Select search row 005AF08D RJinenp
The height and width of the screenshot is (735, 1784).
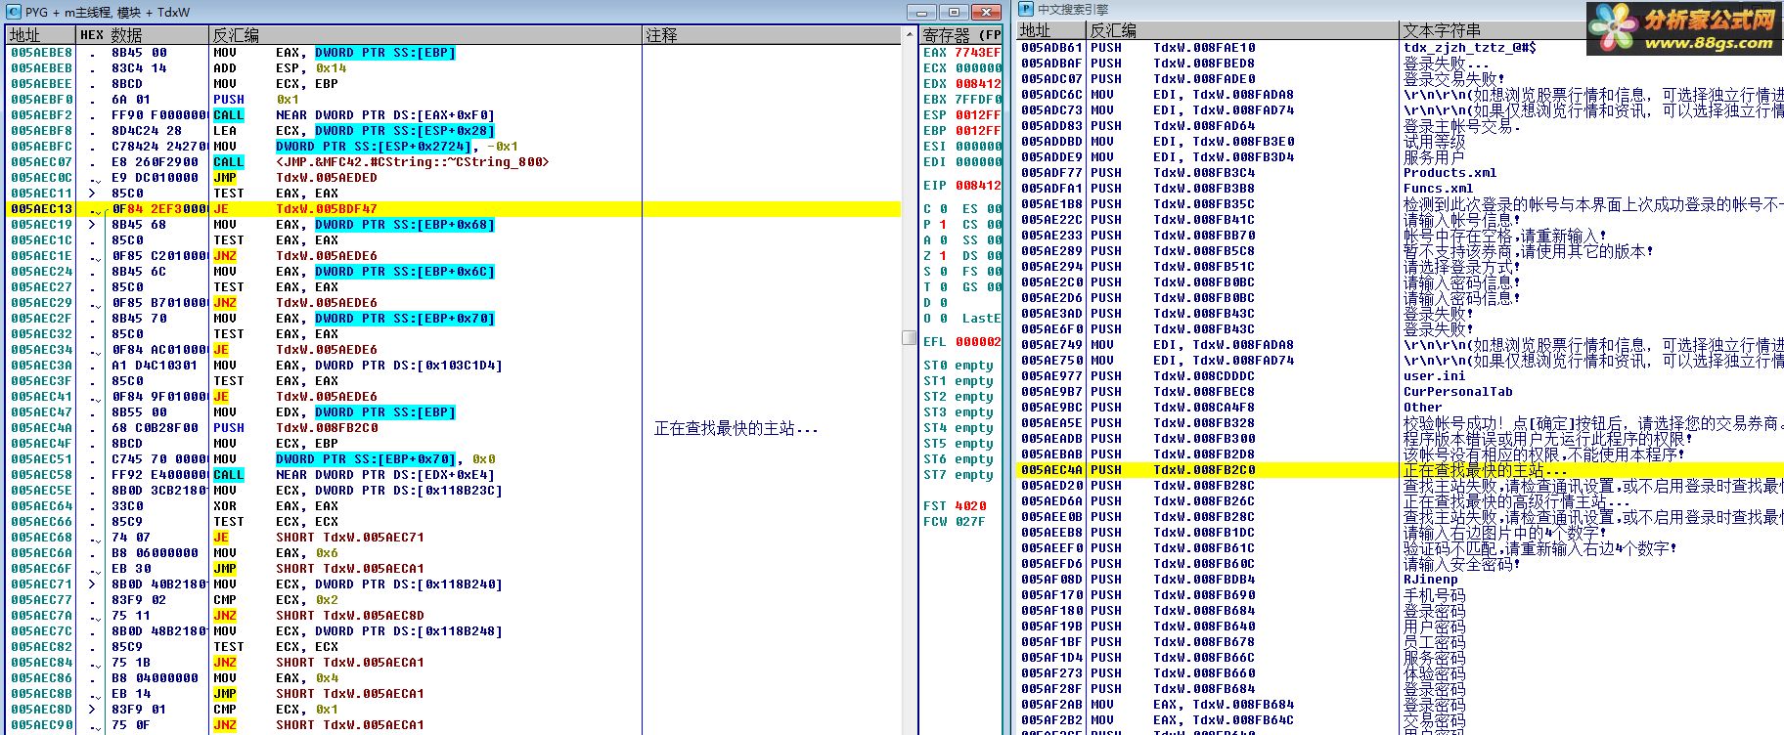1401,580
